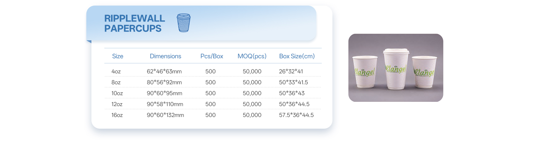Select the 12oz size row

(x=117, y=104)
